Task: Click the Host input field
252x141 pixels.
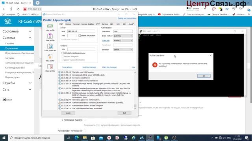Action: (81, 31)
